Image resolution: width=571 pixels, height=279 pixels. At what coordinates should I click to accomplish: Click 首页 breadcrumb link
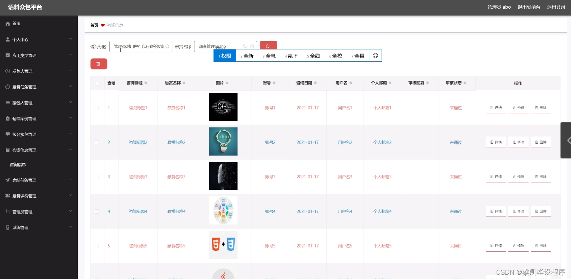(94, 25)
